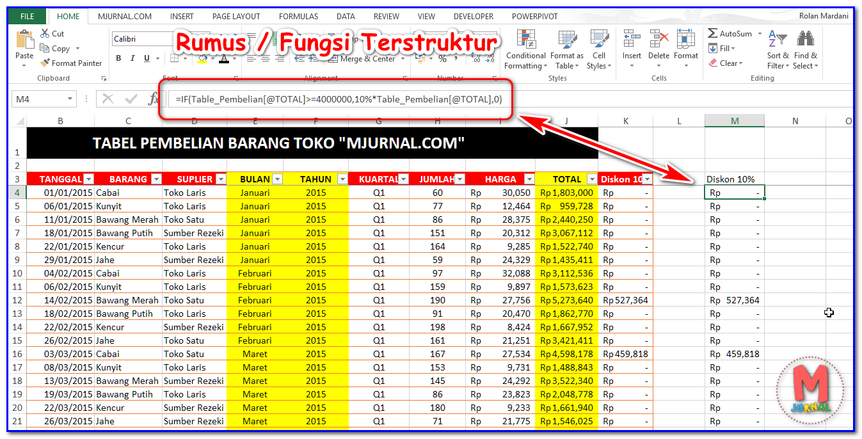Open Sort & Filter menu
Viewport: 862px width, 439px height.
pos(778,49)
